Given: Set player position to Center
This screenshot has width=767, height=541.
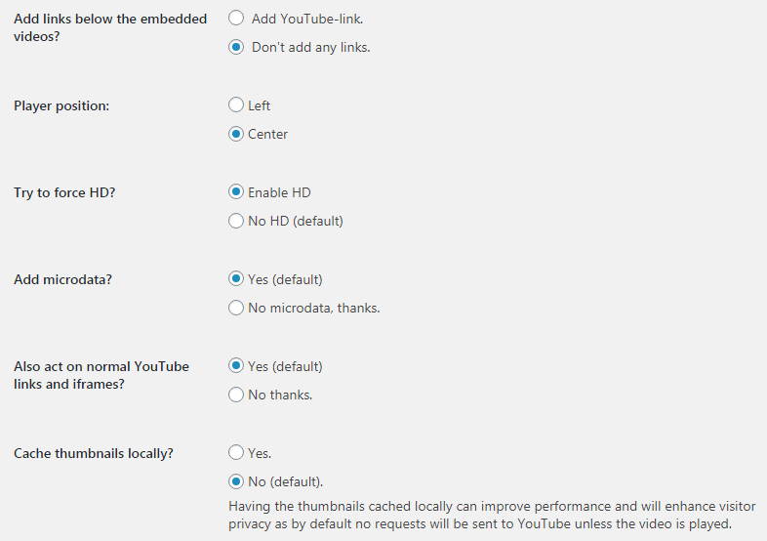Looking at the screenshot, I should pyautogui.click(x=236, y=134).
